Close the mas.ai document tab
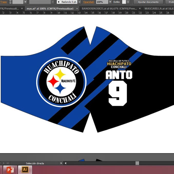This screenshot has height=174, width=174. coord(77,8)
